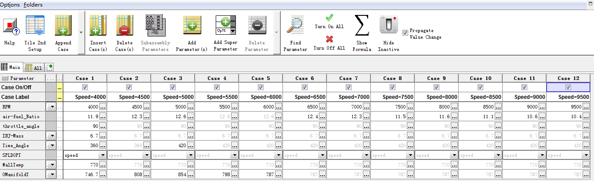Click Add Super Parameter icon
This screenshot has height=181, width=594.
[225, 26]
